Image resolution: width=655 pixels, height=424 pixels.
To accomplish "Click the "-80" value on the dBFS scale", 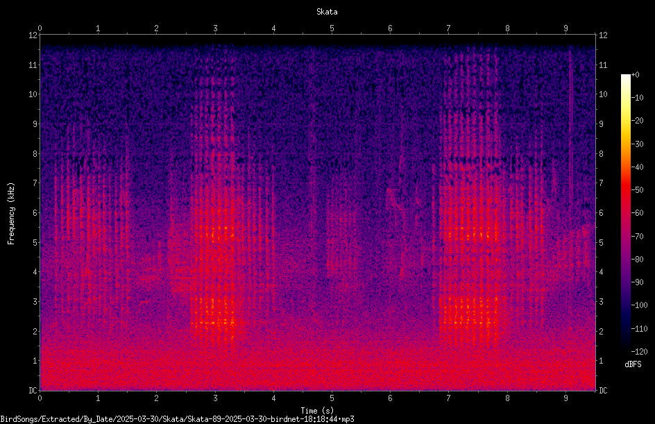I will click(637, 260).
